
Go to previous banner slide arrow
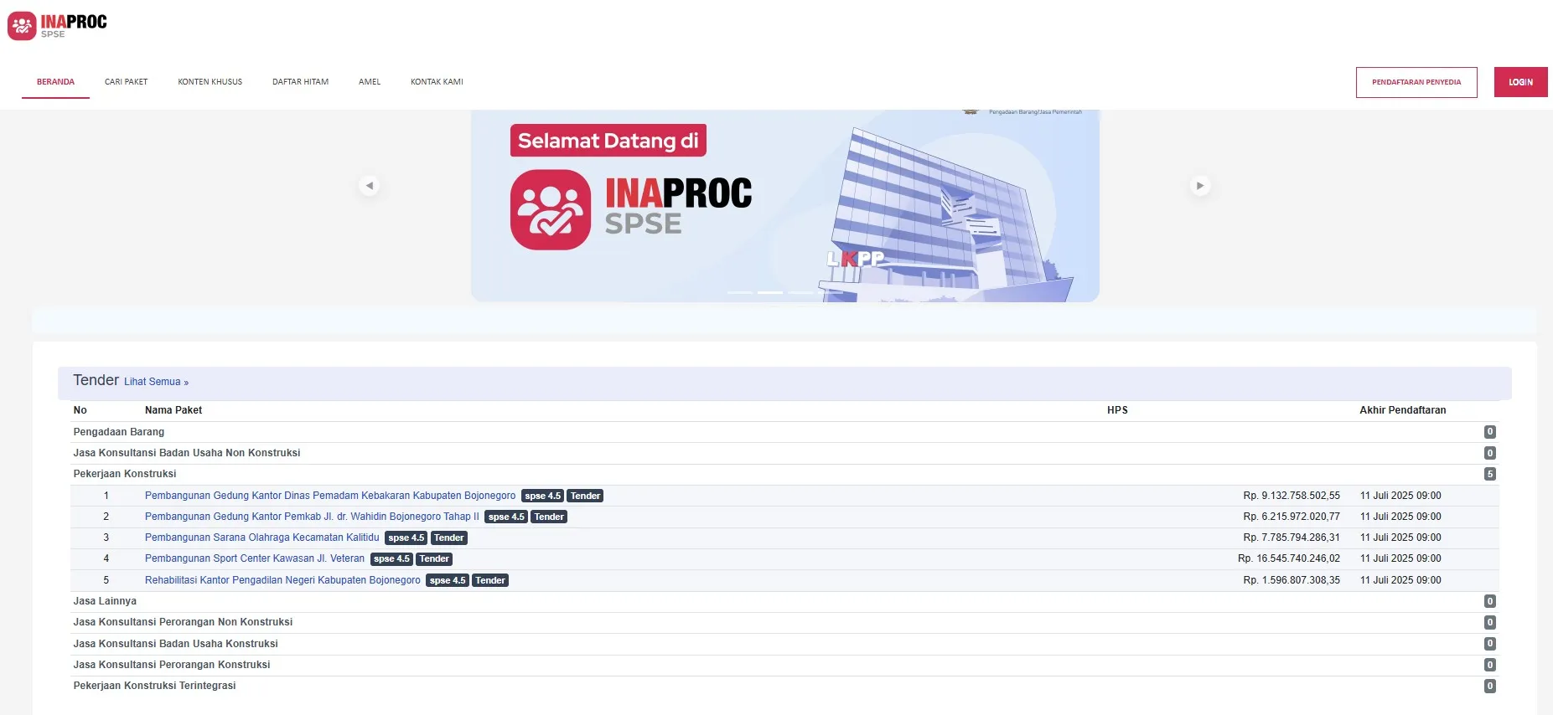pyautogui.click(x=370, y=186)
